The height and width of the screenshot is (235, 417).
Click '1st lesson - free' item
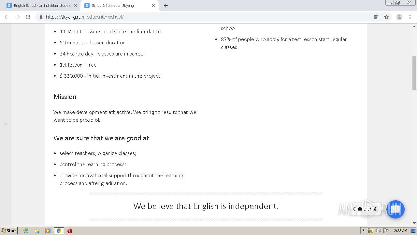point(78,65)
